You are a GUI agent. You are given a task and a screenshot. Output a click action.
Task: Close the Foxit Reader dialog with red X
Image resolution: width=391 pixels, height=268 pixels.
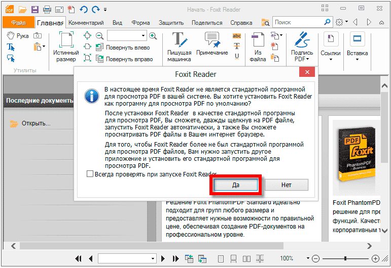307,72
